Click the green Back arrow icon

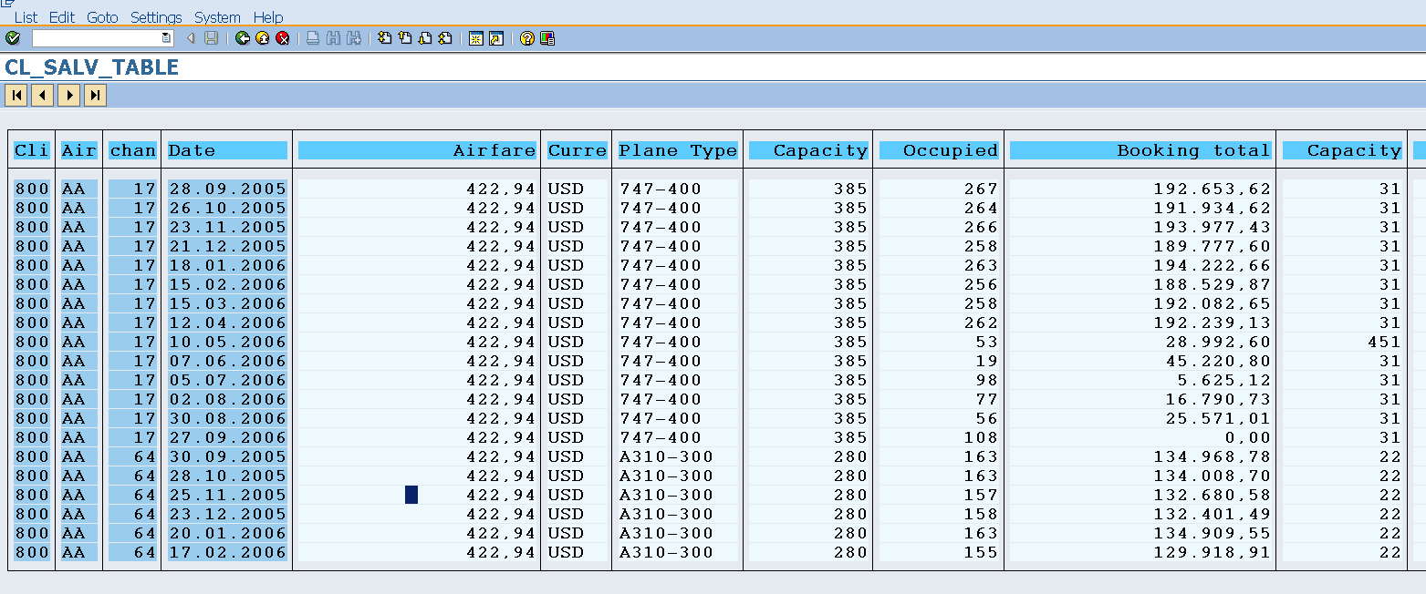242,38
